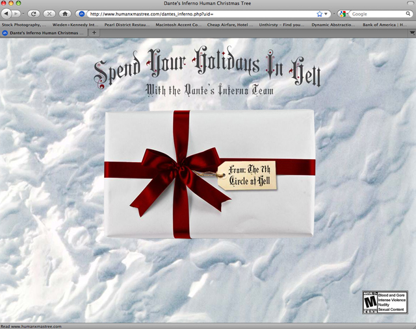The height and width of the screenshot is (329, 416).
Task: Open the list-all-tabs button
Action: point(411,33)
